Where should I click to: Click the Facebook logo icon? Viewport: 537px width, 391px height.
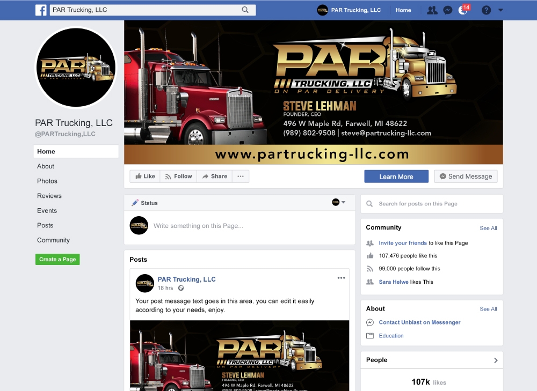coord(41,10)
